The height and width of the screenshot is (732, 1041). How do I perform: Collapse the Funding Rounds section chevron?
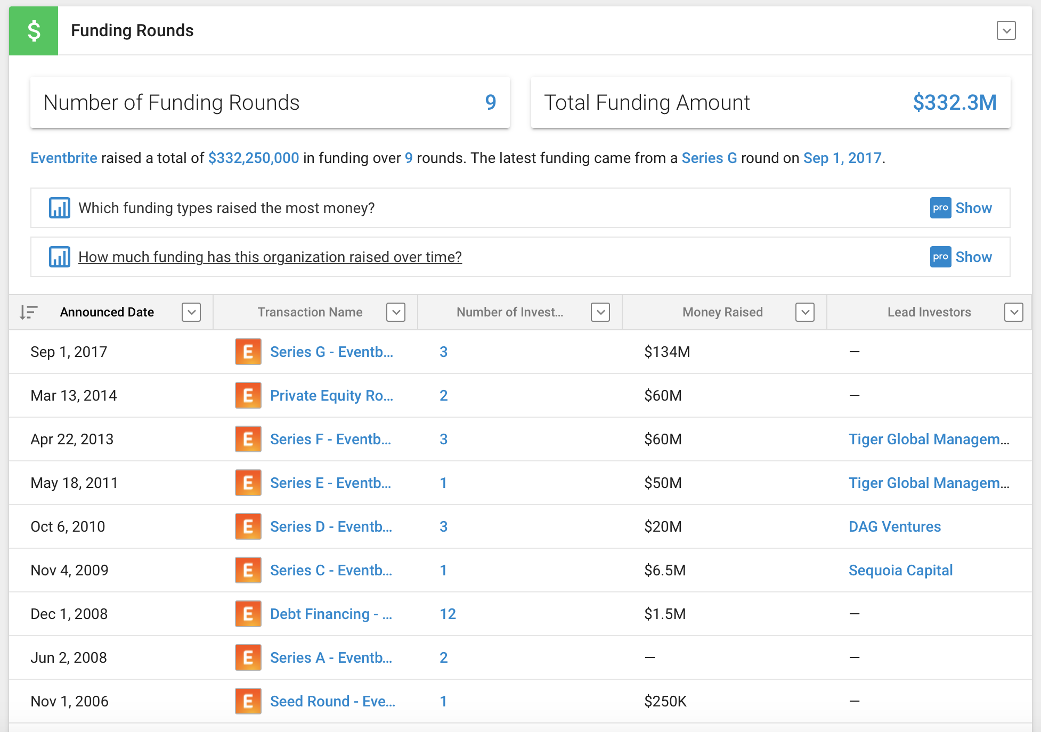point(1006,30)
